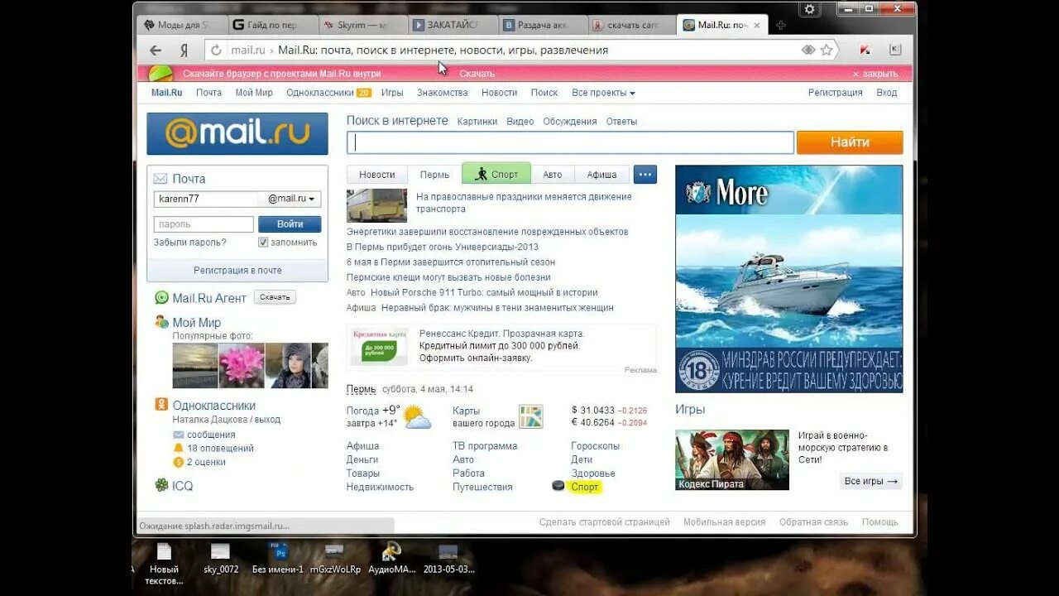Open Знакомства in the top navigation

[x=442, y=93]
